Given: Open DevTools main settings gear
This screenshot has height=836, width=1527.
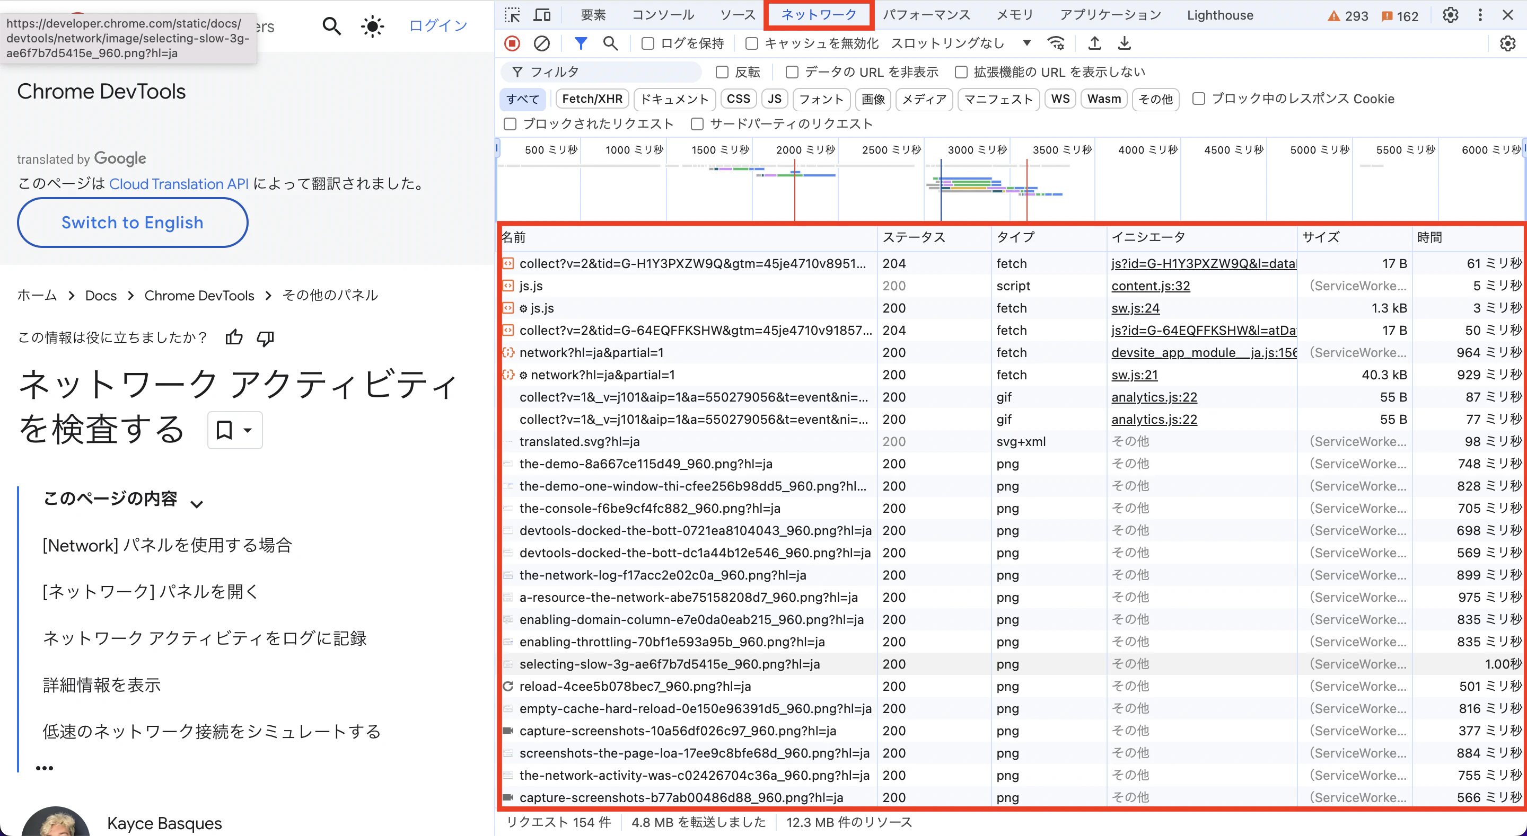Looking at the screenshot, I should point(1450,15).
